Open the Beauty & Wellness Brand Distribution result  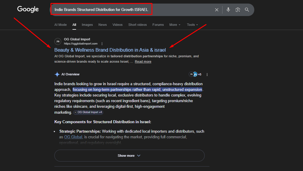(110, 50)
